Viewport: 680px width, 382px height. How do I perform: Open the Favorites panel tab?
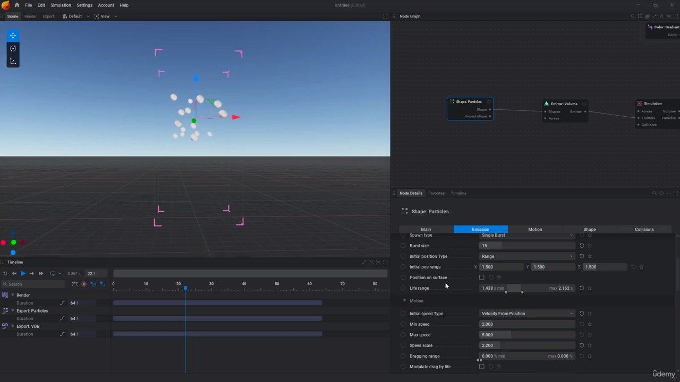(x=436, y=193)
